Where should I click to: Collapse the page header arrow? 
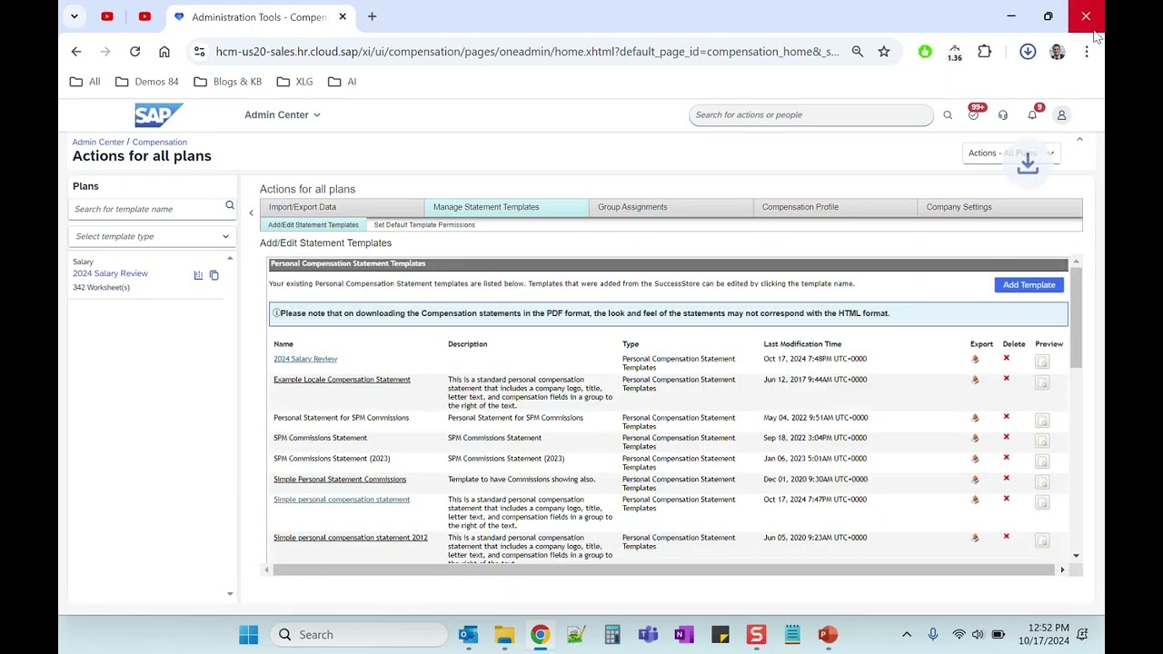(1079, 140)
